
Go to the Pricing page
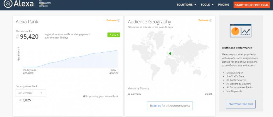[224, 5]
